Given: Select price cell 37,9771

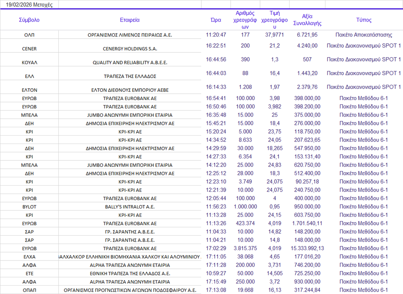Looking at the screenshot, I should pos(275,35).
